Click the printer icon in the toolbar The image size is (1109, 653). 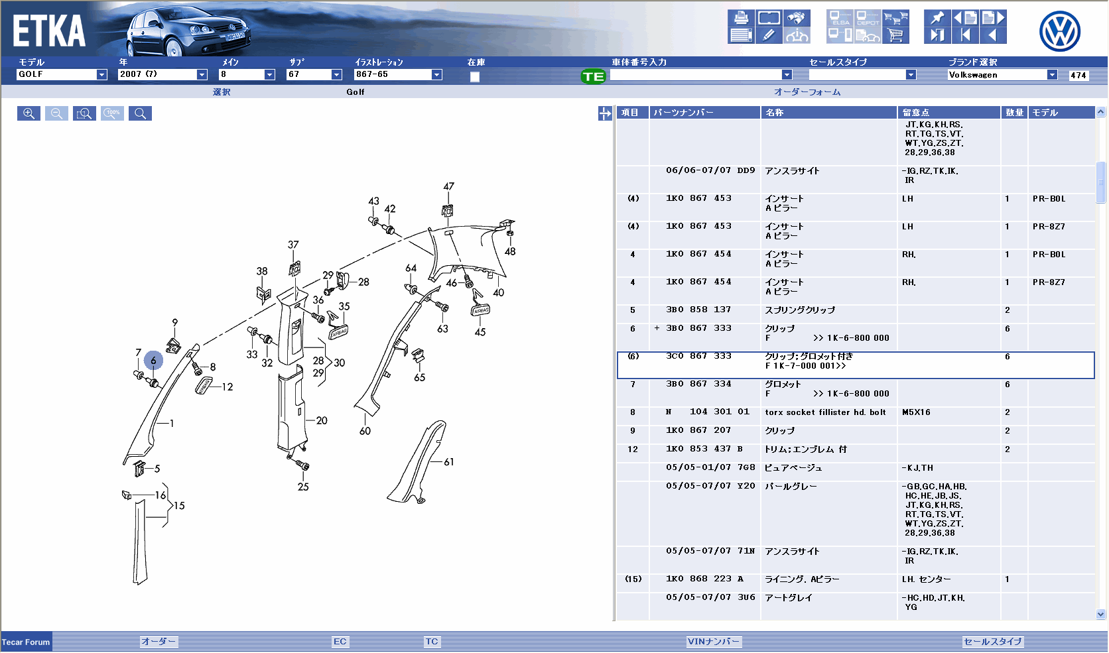point(741,18)
